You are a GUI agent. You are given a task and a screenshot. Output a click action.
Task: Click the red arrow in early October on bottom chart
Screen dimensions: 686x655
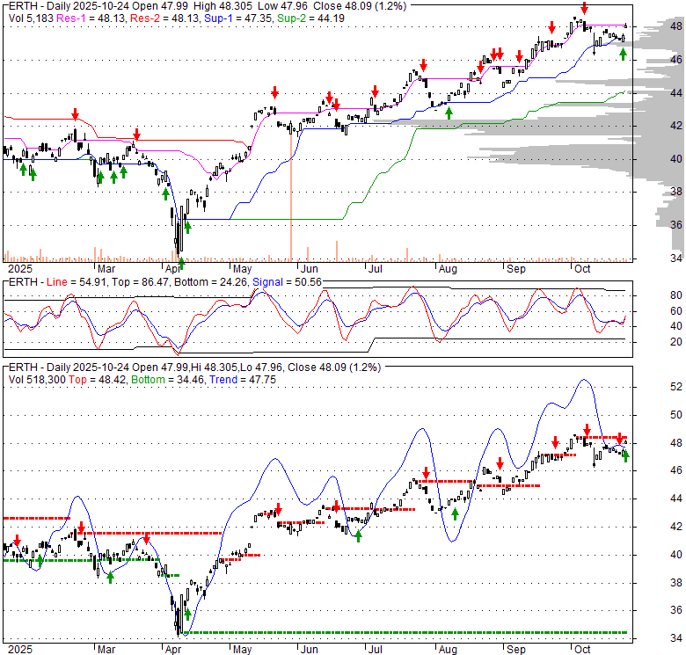[587, 430]
